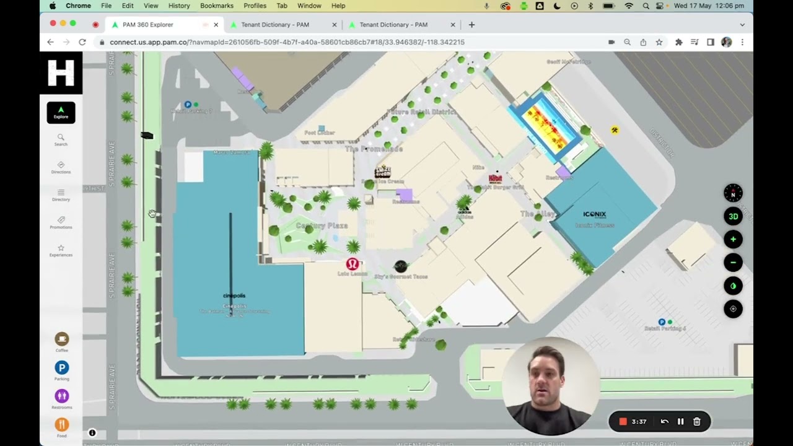Click The Habit Burger Grill marker
Image resolution: width=793 pixels, height=446 pixels.
[x=495, y=178]
